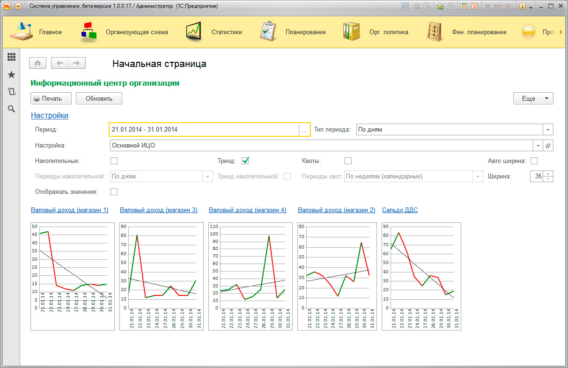The image size is (568, 368).
Task: Toggle the Авто ширина checkbox
Action: (534, 161)
